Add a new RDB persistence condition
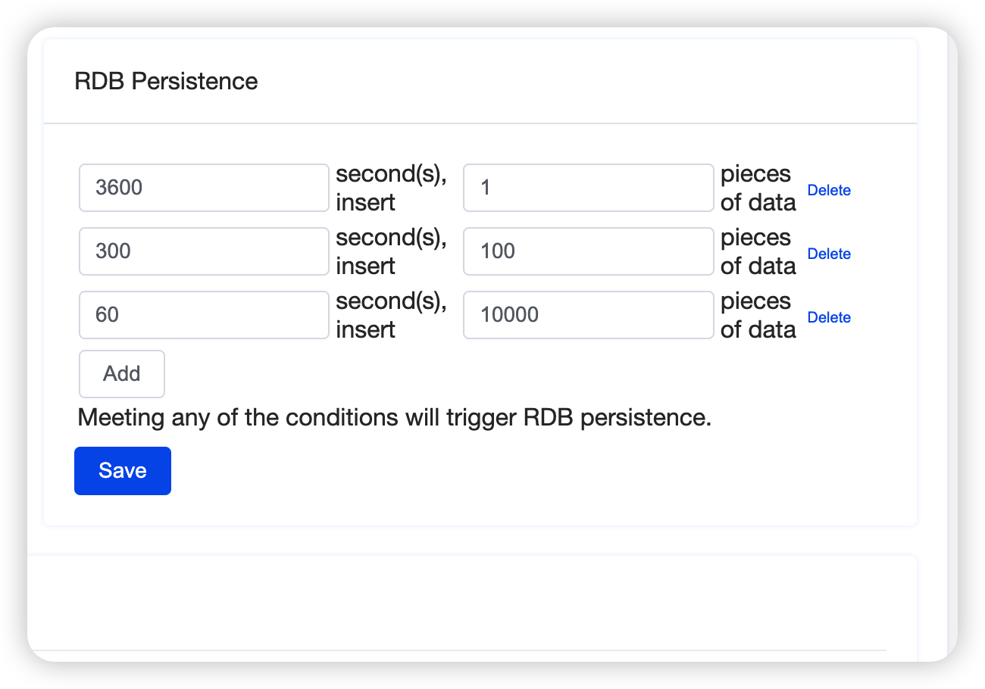Viewport: 985px width, 689px height. tap(122, 374)
